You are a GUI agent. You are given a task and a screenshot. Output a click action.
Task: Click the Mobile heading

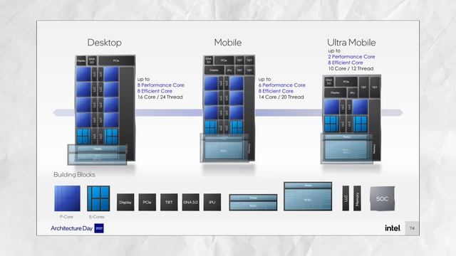click(228, 43)
